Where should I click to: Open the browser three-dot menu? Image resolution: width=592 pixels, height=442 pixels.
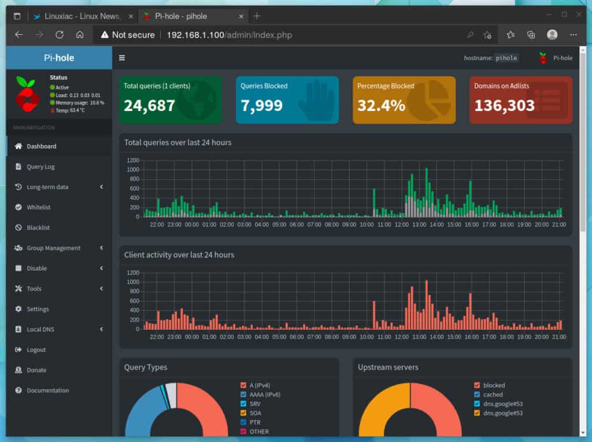573,35
